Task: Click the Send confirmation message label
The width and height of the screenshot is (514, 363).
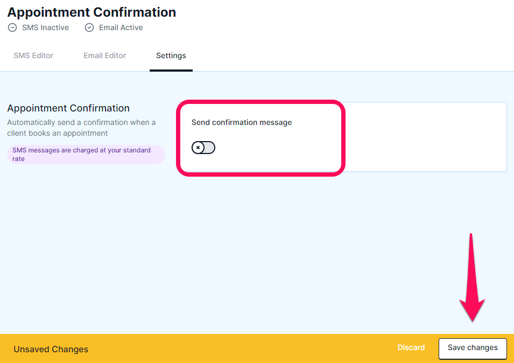Action: point(242,122)
